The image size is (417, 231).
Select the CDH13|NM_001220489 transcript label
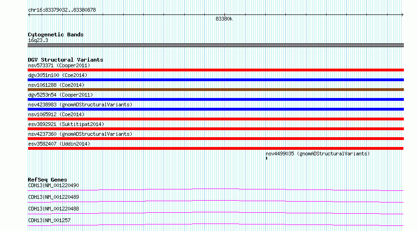(53, 197)
